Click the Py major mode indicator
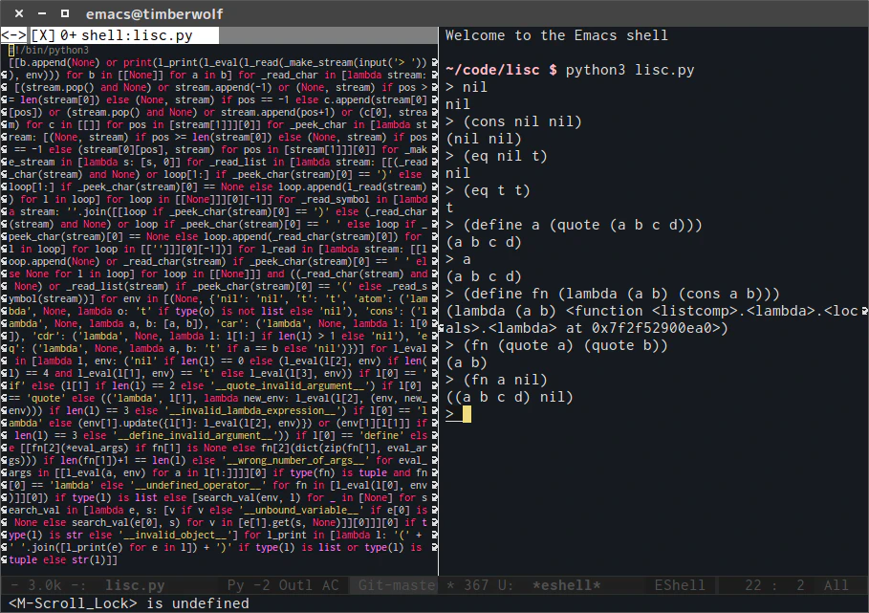869x613 pixels. [x=235, y=585]
